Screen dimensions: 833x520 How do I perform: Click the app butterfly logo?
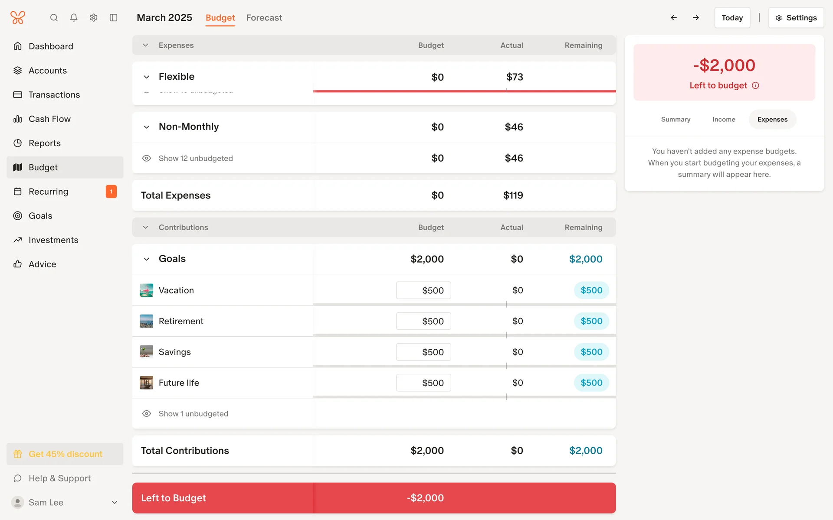(x=18, y=18)
